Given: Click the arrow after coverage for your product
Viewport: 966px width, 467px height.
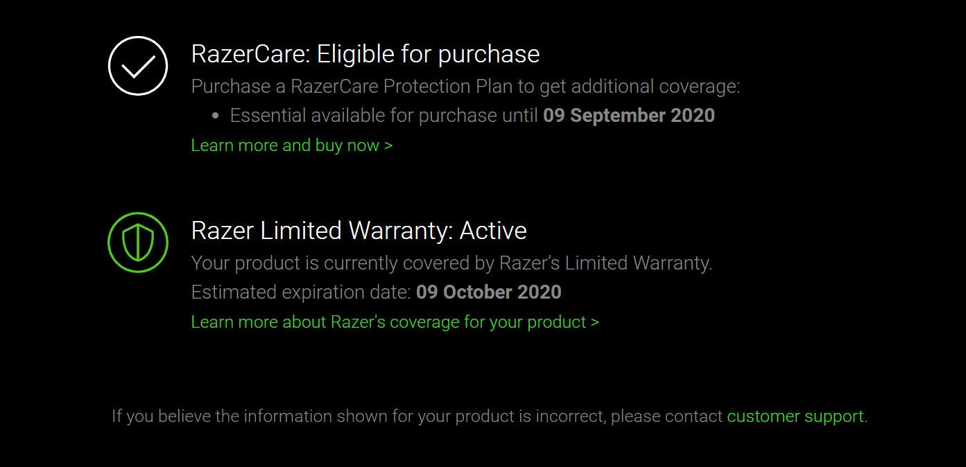Looking at the screenshot, I should point(595,322).
